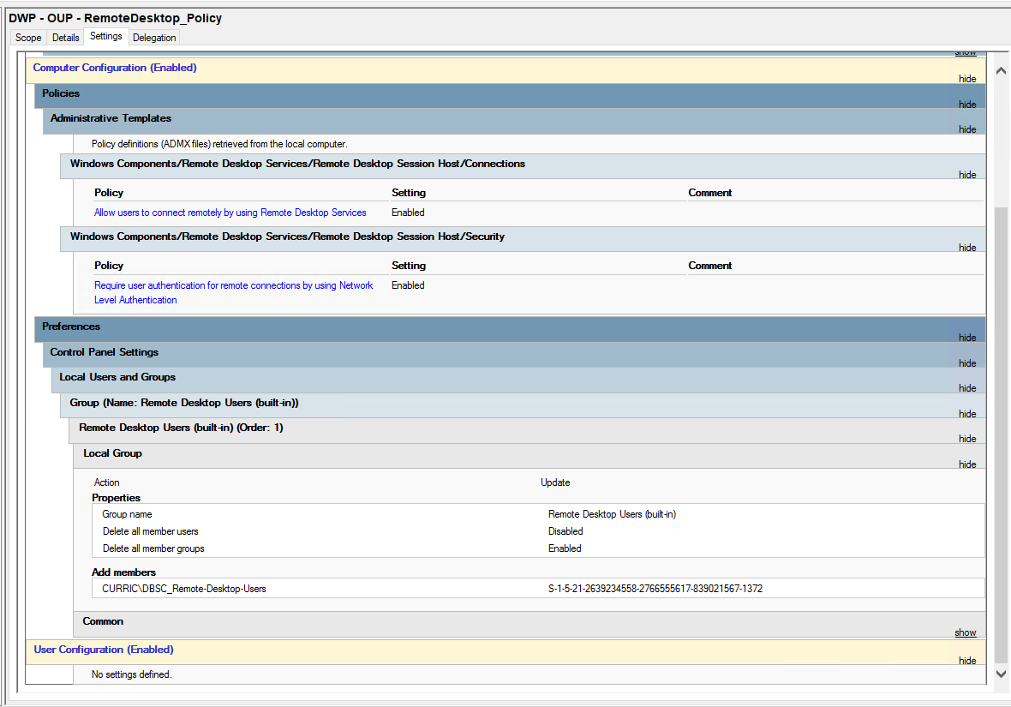1011x707 pixels.
Task: Collapse the Session Host/Security section
Action: pyautogui.click(x=966, y=248)
